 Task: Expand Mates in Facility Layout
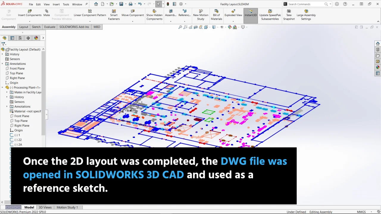tap(7, 92)
